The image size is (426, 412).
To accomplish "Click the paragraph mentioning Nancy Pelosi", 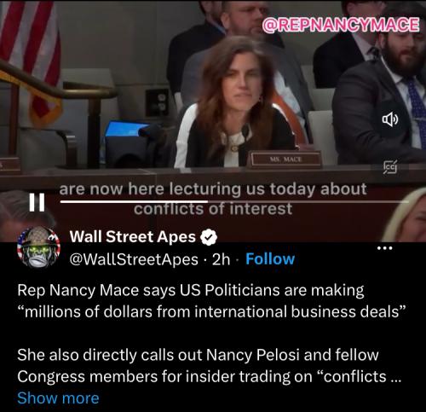I will [210, 366].
